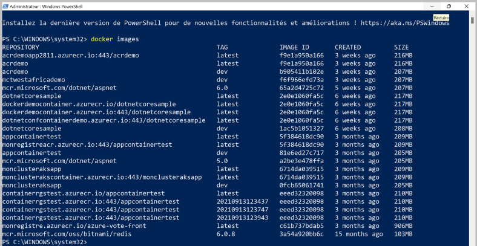Maximize the PowerShell window
The width and height of the screenshot is (477, 246).
tap(449, 5)
